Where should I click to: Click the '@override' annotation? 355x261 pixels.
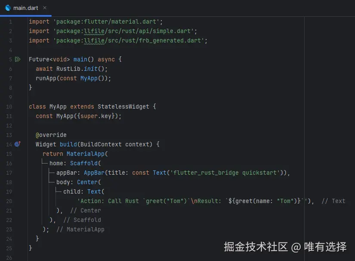51,135
